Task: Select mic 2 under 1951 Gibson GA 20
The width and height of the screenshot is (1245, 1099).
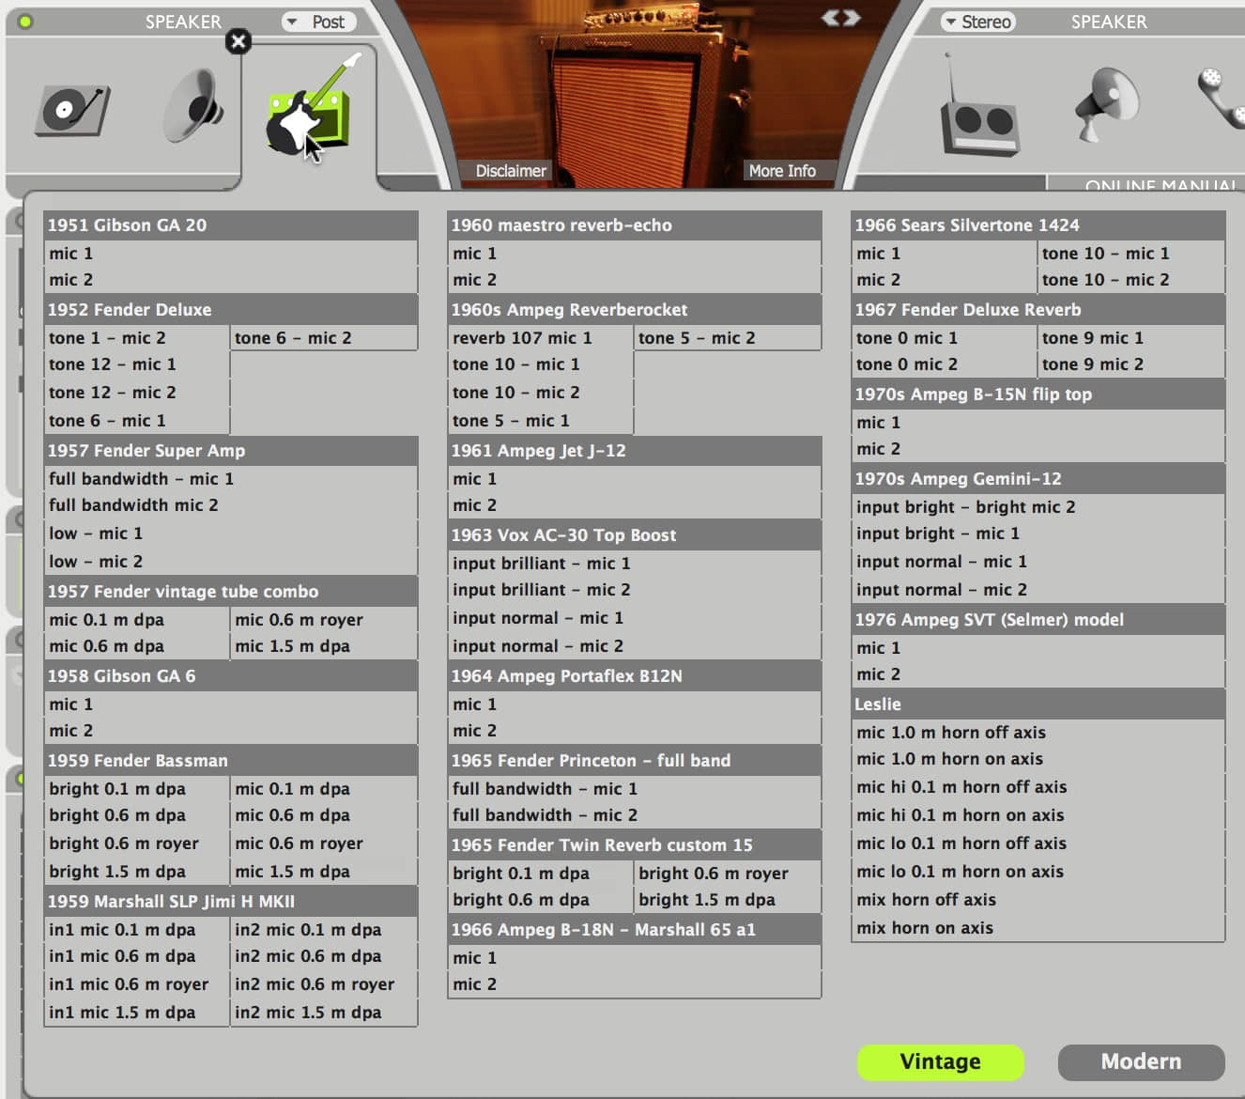Action: pos(230,280)
